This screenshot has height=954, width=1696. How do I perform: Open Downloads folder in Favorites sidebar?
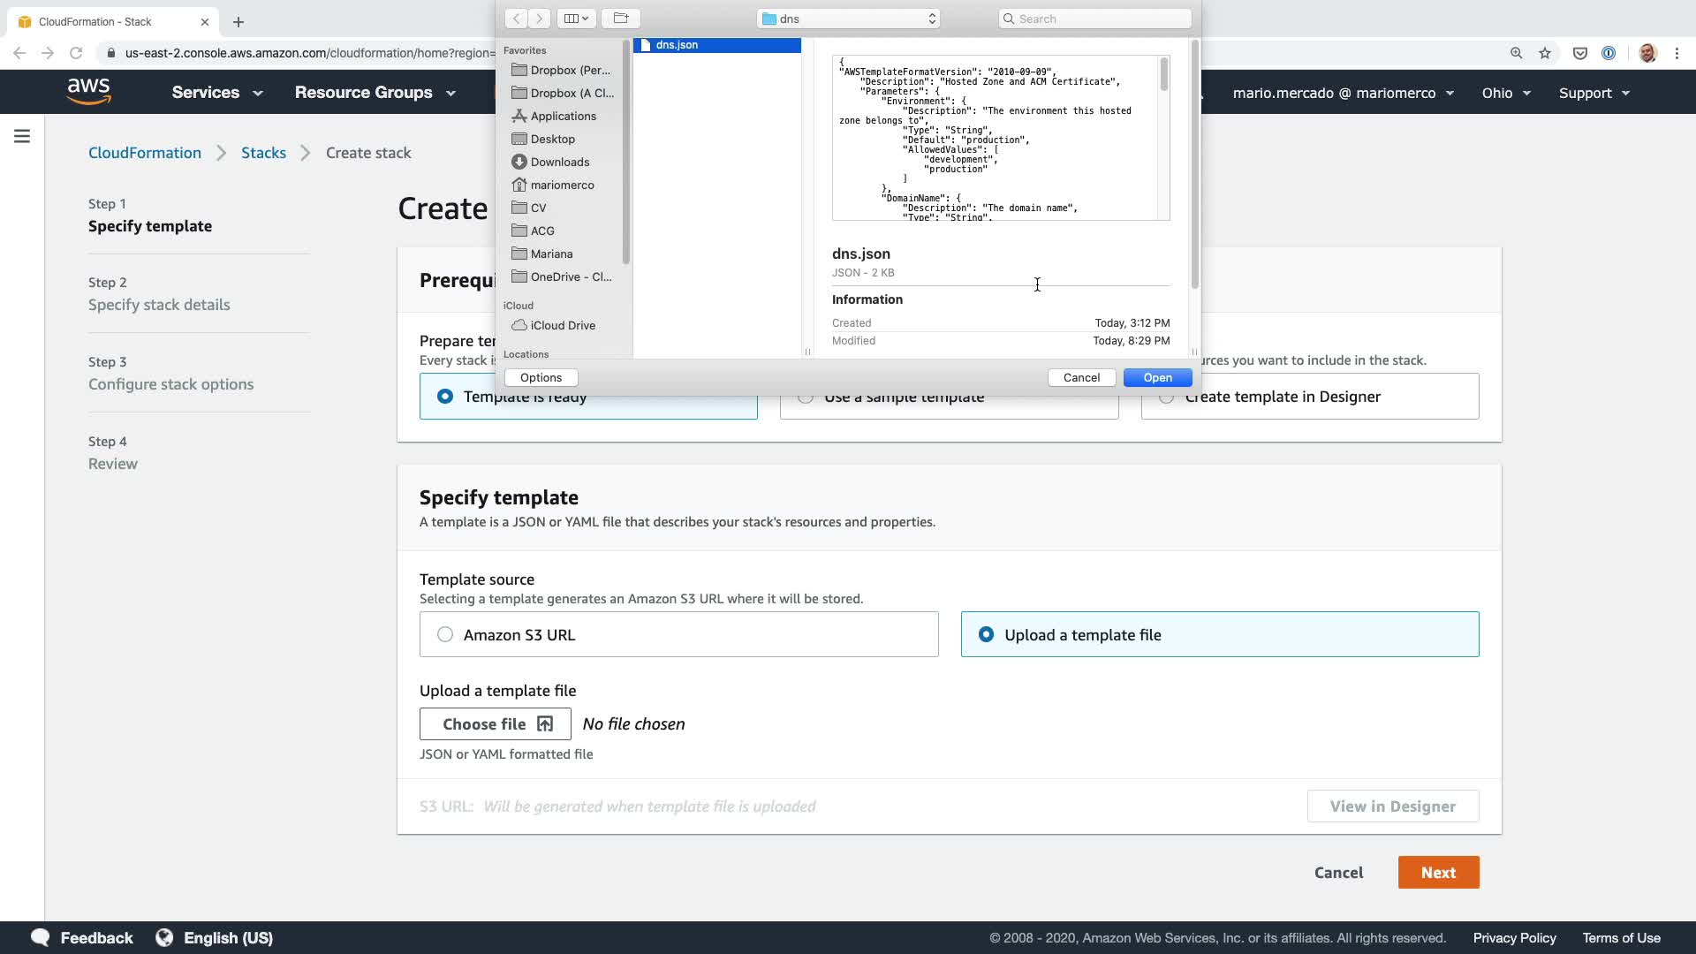point(559,162)
